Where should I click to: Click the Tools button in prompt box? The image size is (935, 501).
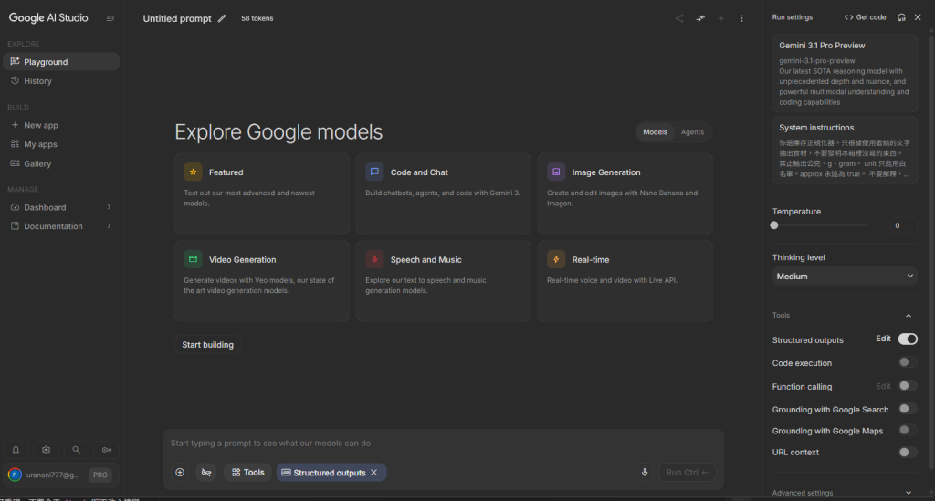point(248,473)
